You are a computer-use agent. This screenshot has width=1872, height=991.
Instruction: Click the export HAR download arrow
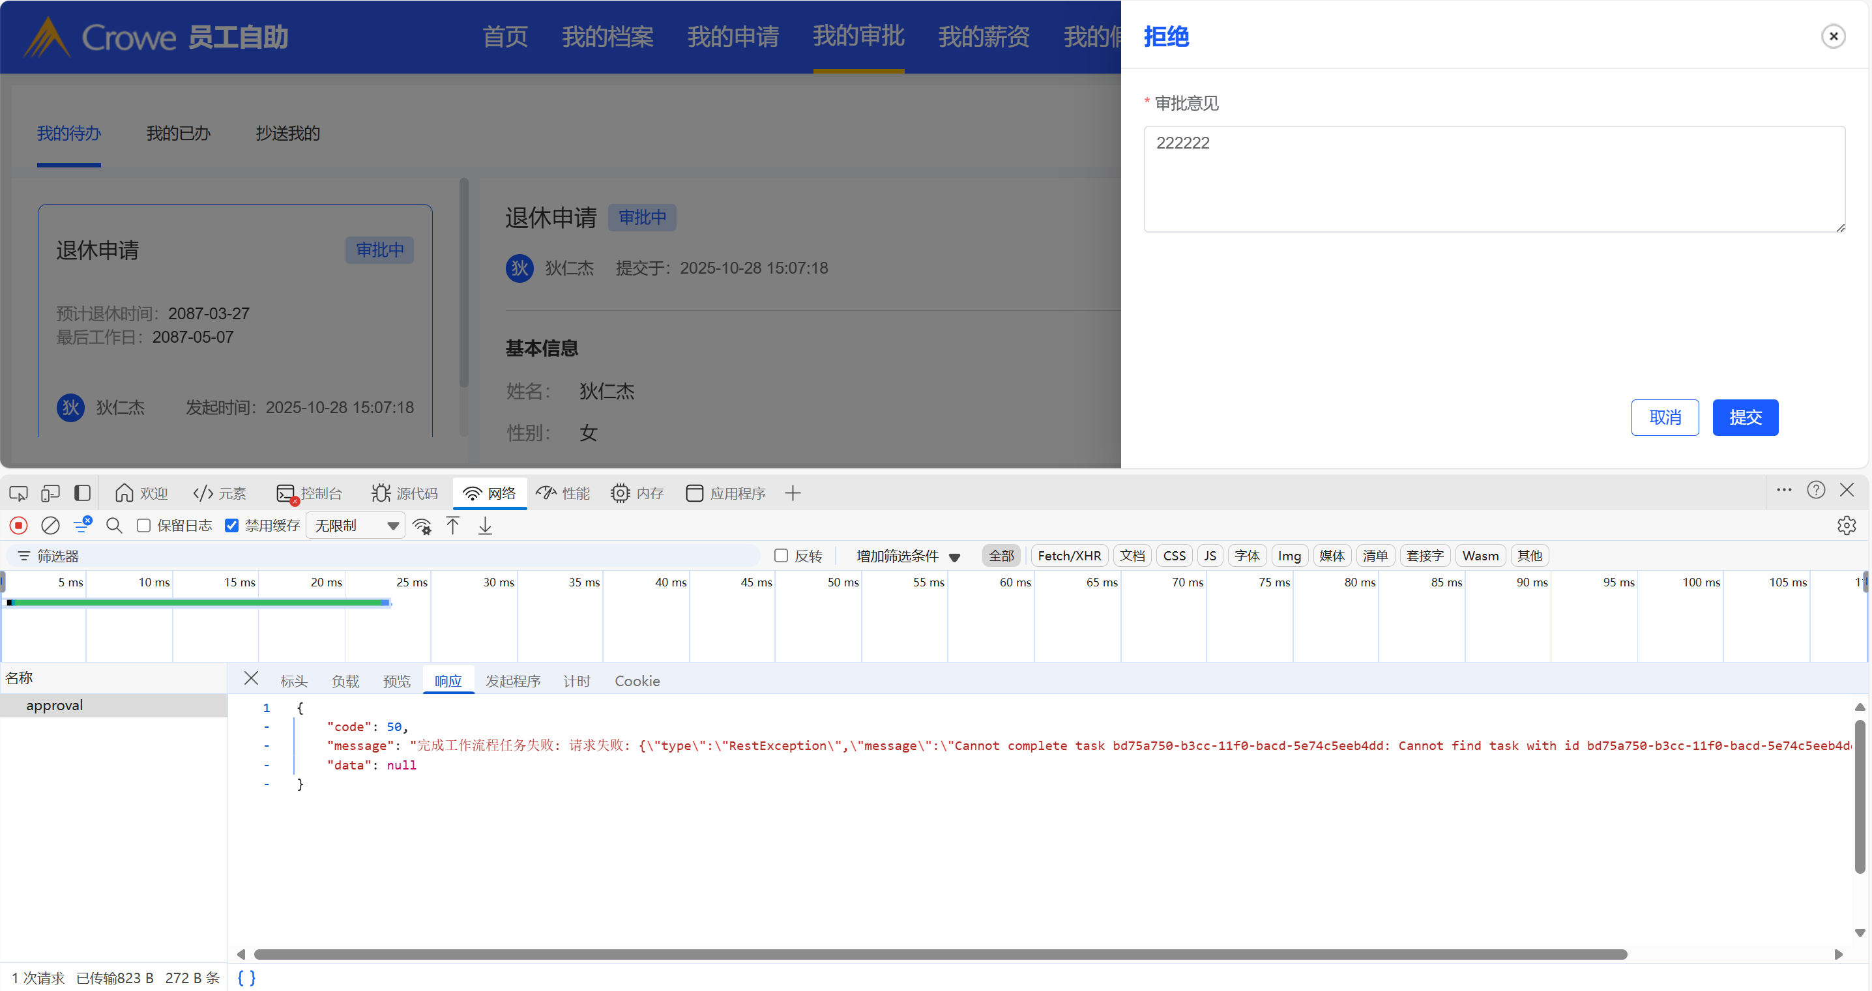point(485,525)
